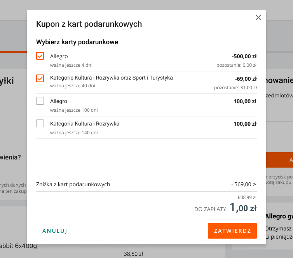Check the Allegro card valid 100 days

(x=40, y=101)
